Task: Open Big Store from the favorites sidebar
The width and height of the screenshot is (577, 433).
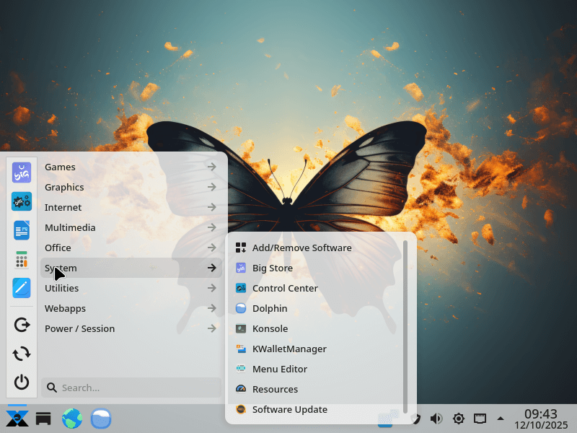Action: point(22,172)
